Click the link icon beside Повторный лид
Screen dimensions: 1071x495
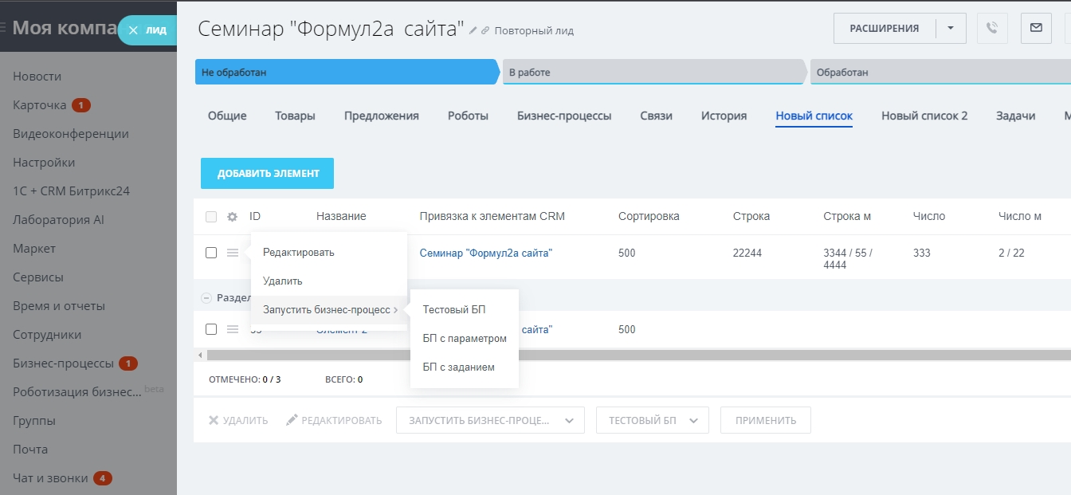pyautogui.click(x=485, y=30)
